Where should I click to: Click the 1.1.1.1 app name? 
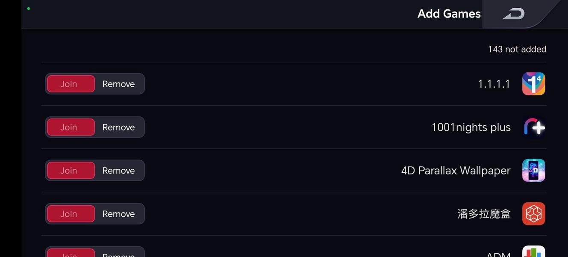[494, 84]
